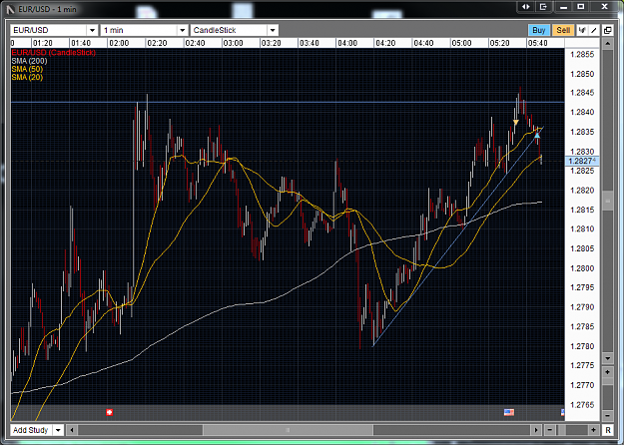Click the detach chart window icon

[x=607, y=30]
